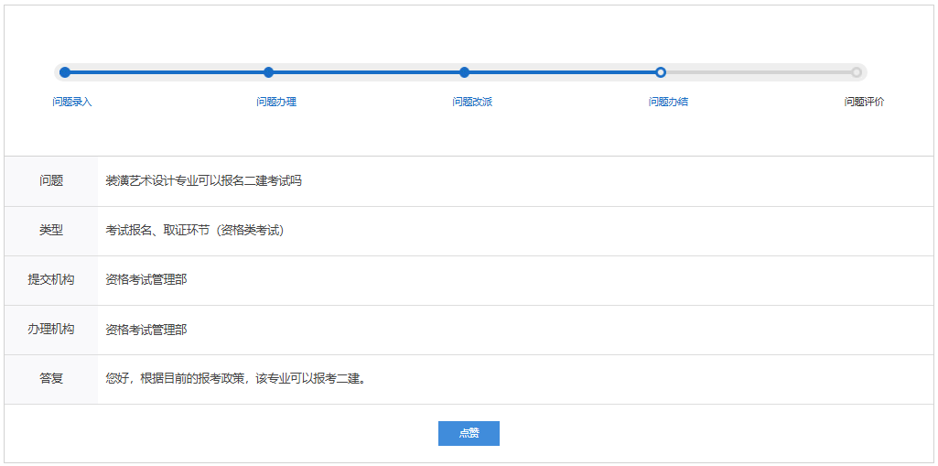The image size is (938, 466).
Task: Click the 问题录入 step dot
Action: point(64,72)
